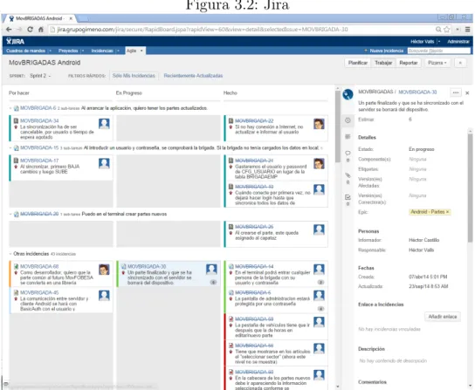Open Chrome menu hamburger icon
The image size is (475, 390).
point(468,30)
